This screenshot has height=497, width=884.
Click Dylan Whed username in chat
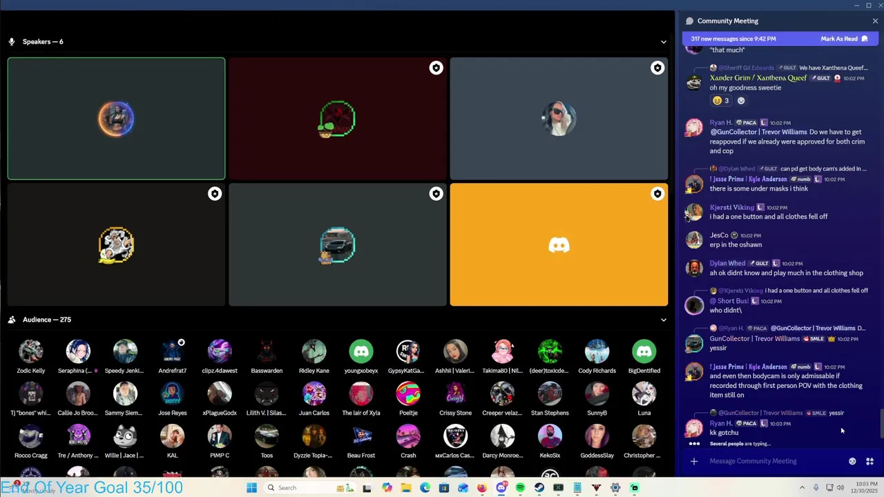727,263
